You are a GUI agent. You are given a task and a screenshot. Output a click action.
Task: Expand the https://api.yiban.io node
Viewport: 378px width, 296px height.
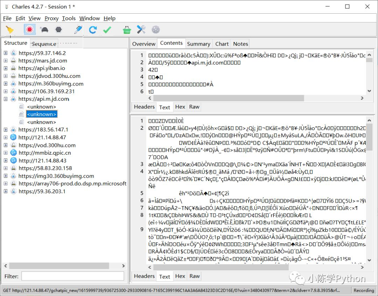(x=6, y=68)
